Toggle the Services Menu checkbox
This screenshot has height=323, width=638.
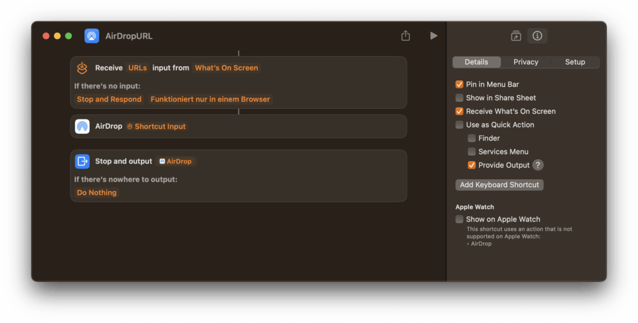click(x=472, y=152)
